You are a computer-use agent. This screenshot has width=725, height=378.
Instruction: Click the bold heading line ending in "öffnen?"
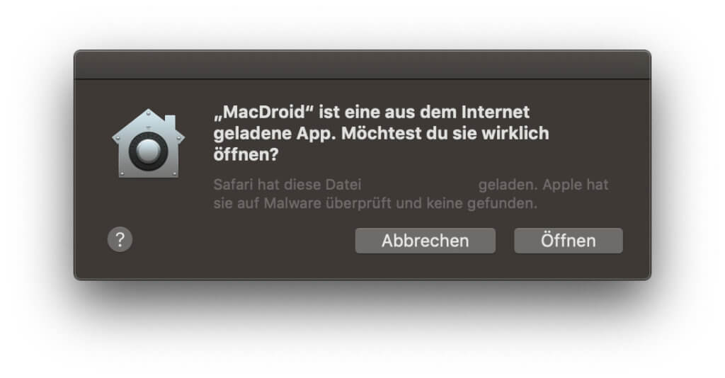pyautogui.click(x=246, y=154)
